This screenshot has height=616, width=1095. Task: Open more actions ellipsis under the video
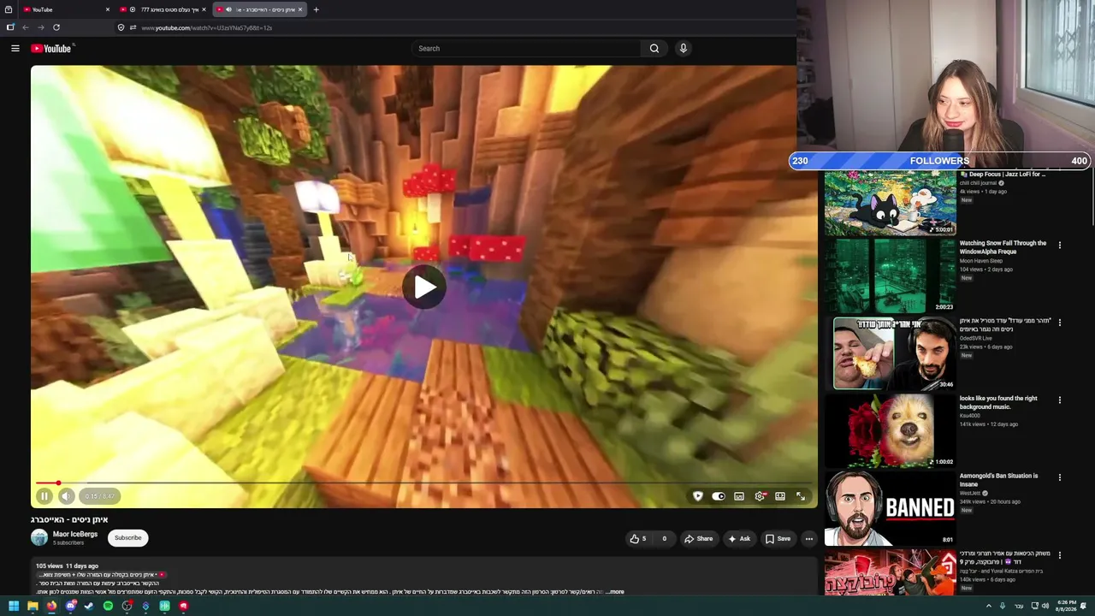point(809,539)
